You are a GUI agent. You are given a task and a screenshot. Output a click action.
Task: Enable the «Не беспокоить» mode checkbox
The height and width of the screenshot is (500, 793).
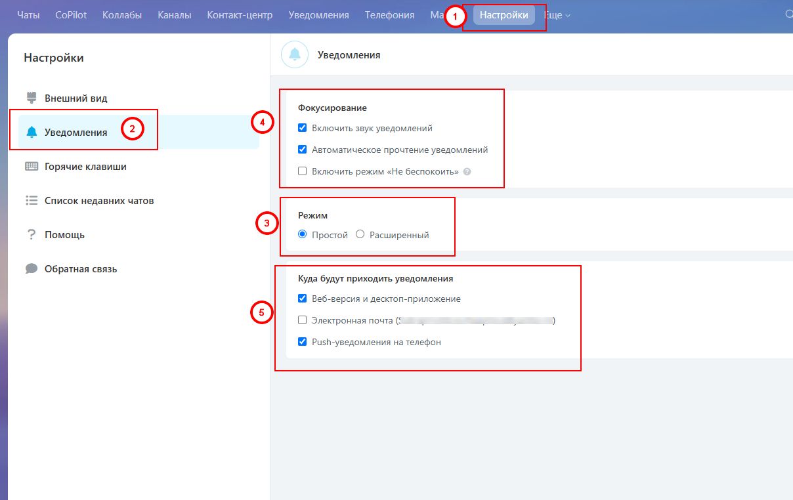click(x=303, y=171)
